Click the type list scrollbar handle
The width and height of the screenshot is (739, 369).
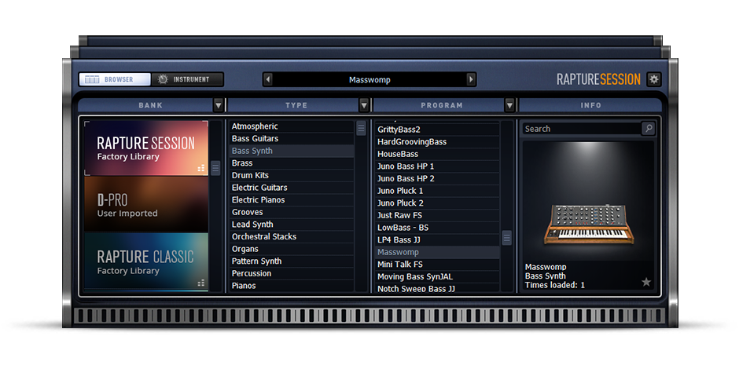361,128
